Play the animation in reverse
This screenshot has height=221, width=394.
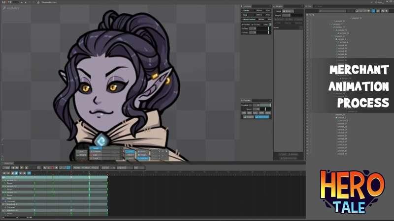tap(13, 173)
